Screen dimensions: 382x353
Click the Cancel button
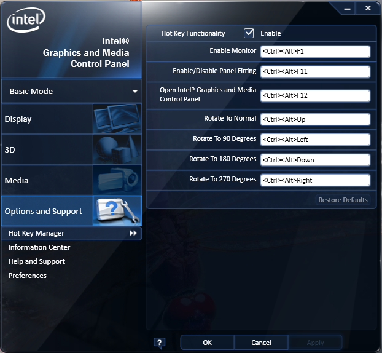pyautogui.click(x=261, y=343)
